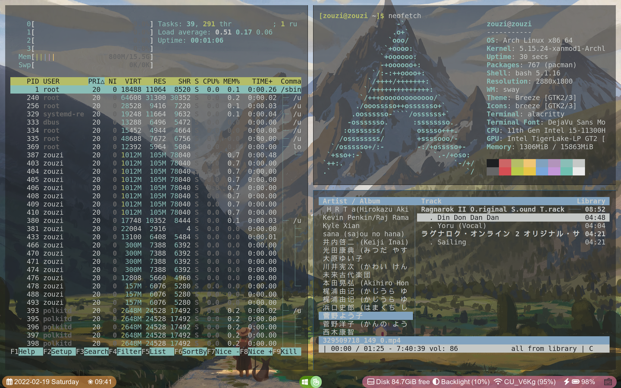Click the backlight brightness icon

(436, 382)
